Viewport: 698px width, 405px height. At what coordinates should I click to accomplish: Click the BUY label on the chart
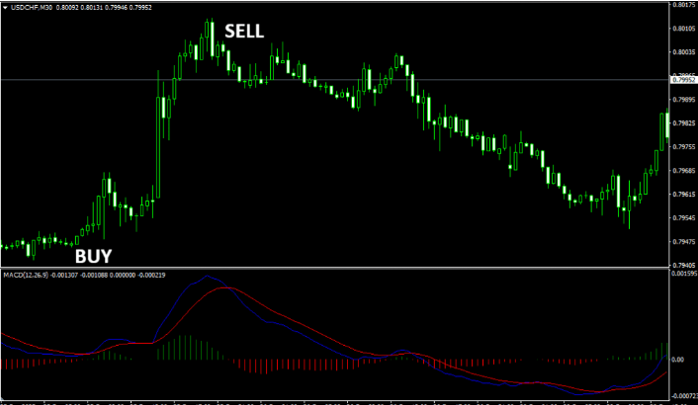93,256
